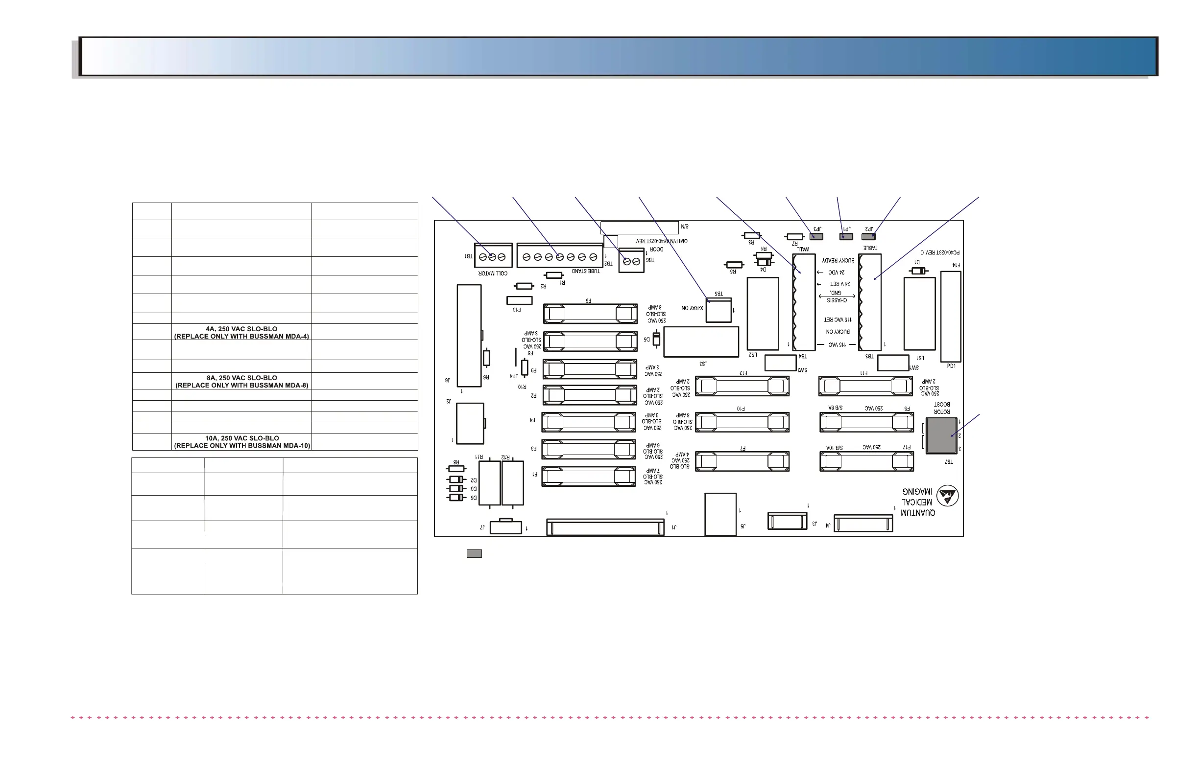
Task: Click the TB2 tube stand terminal strip
Action: (559, 256)
